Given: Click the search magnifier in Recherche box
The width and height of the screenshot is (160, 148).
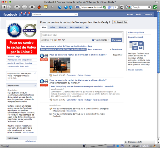Looking at the screenshot, I should 76,14.
